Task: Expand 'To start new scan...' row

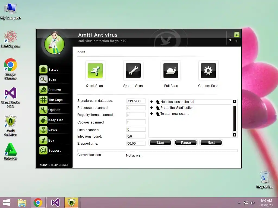Action: [x=151, y=114]
